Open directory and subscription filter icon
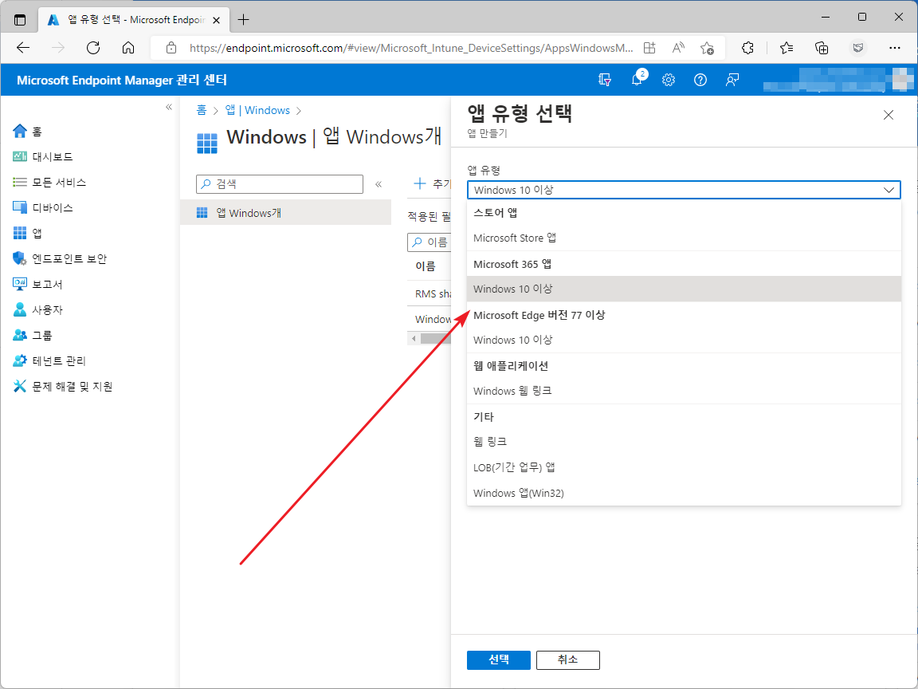This screenshot has height=689, width=918. (x=605, y=80)
